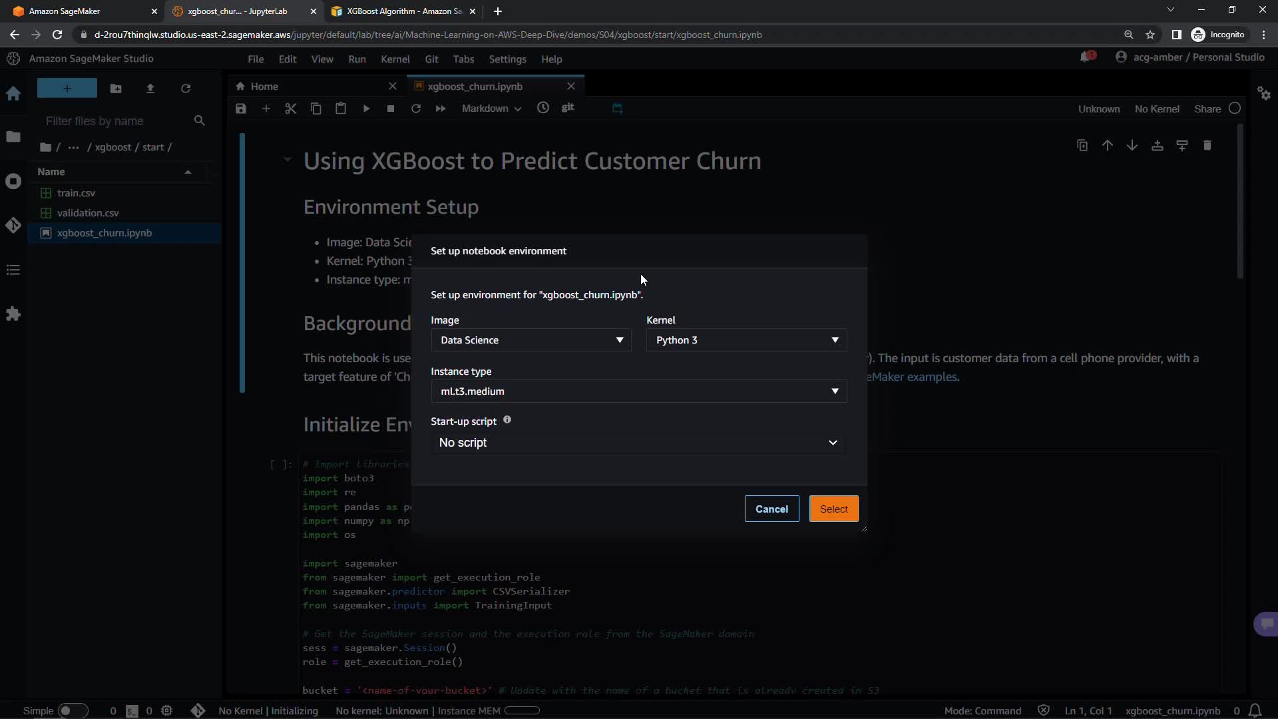The width and height of the screenshot is (1278, 719).
Task: Open the Kernel dropdown showing Python 3
Action: click(746, 340)
